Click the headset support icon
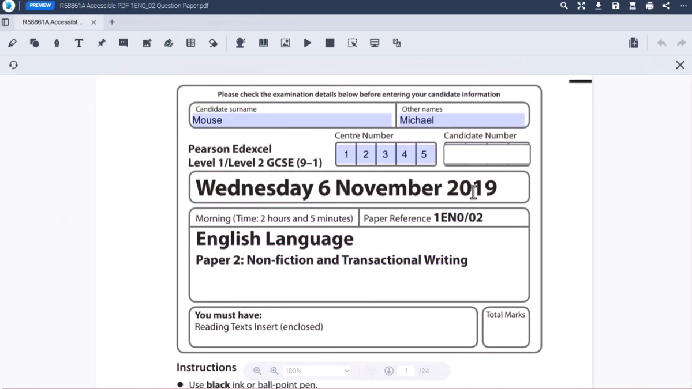 click(x=13, y=65)
